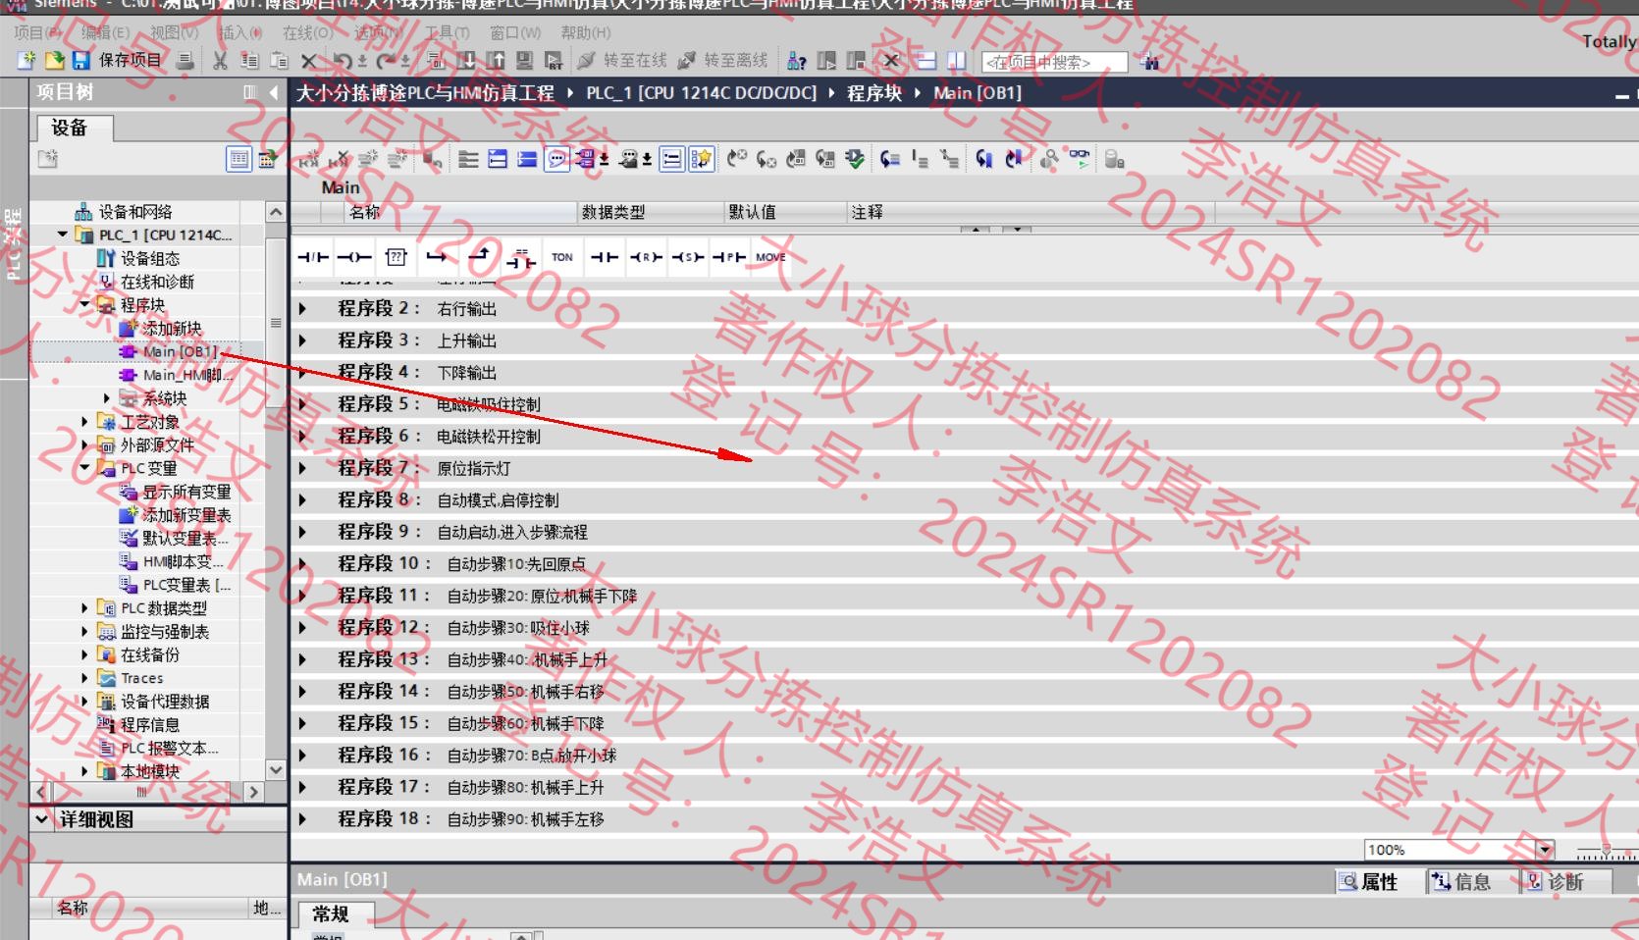Viewport: 1639px width, 940px height.
Task: Open the 编辑(E) menu
Action: point(105,32)
